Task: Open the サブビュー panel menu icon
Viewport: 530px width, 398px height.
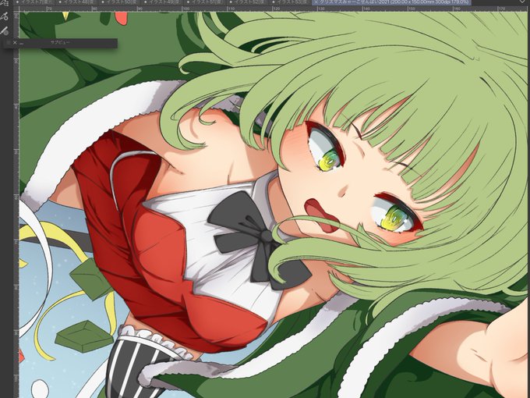Action: click(x=9, y=43)
